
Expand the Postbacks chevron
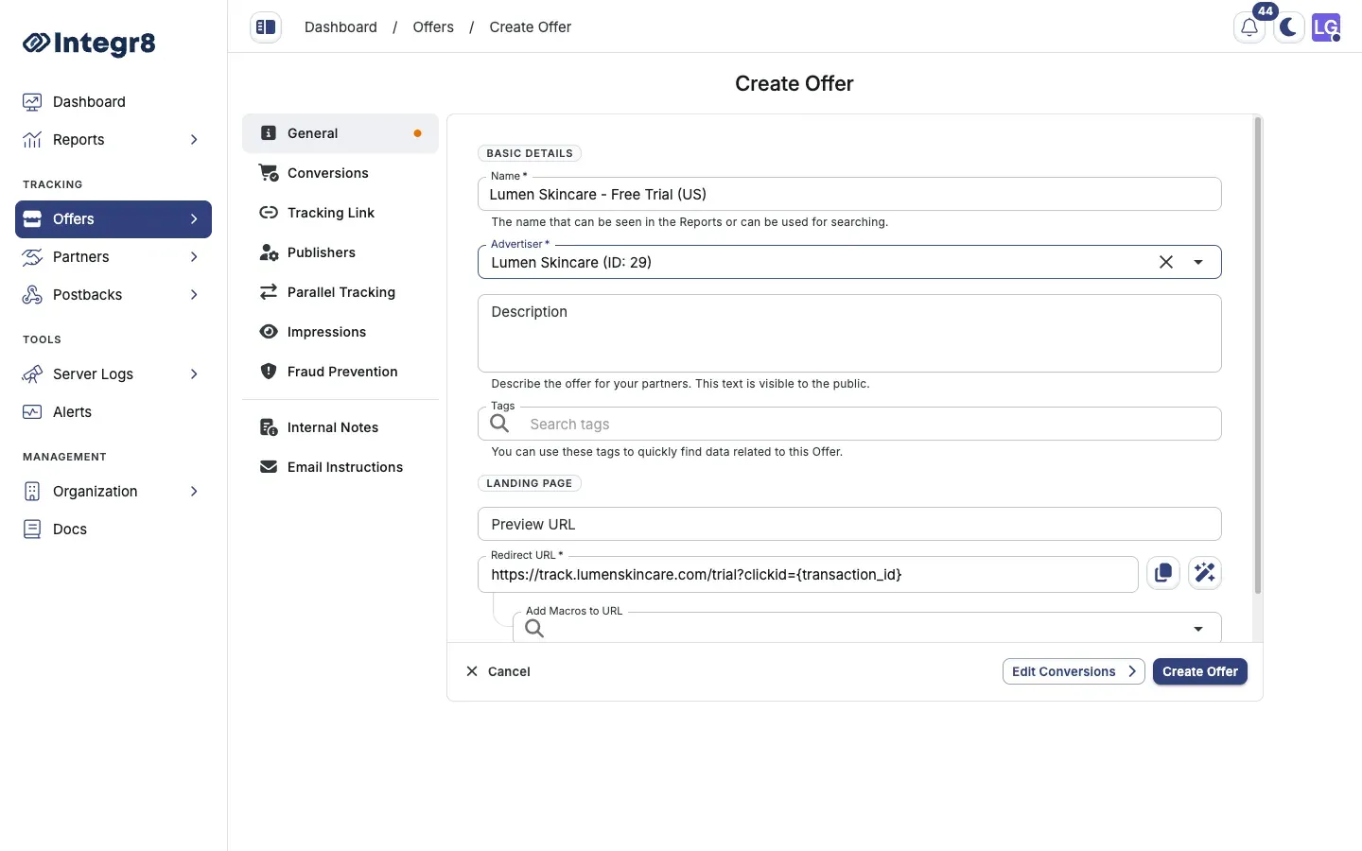point(194,295)
